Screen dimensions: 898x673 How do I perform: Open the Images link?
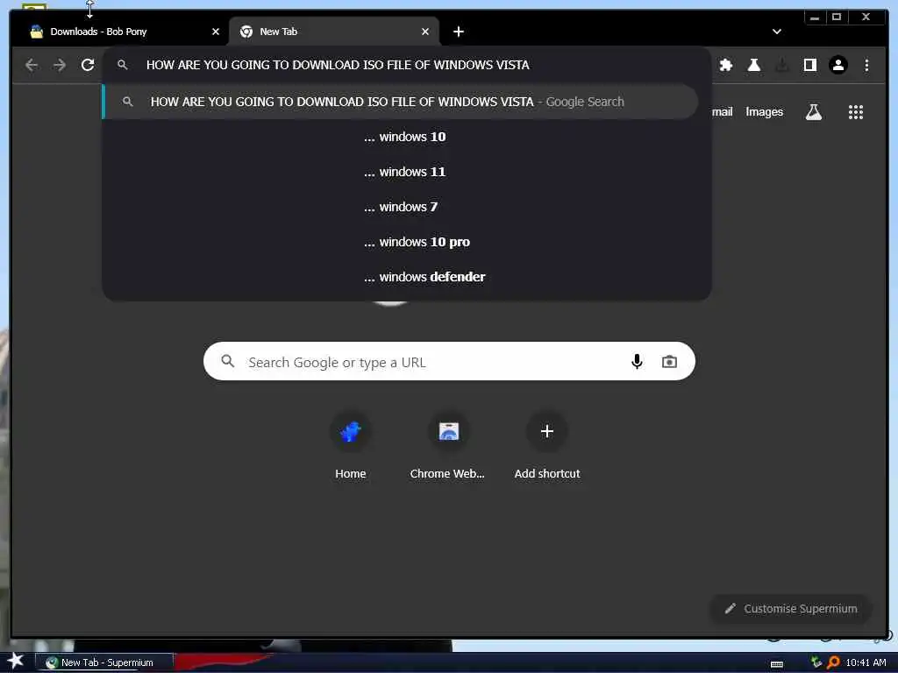[764, 112]
